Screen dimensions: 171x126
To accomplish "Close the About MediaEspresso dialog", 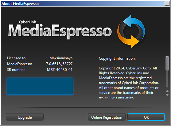I will [167, 4].
